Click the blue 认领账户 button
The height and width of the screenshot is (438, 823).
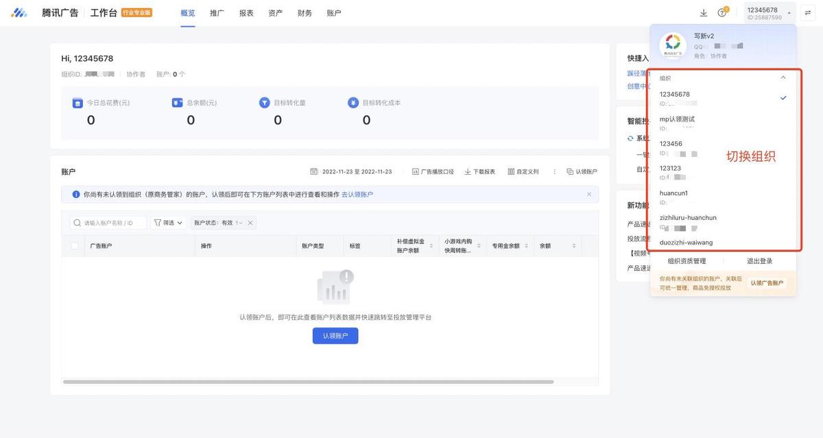point(335,336)
